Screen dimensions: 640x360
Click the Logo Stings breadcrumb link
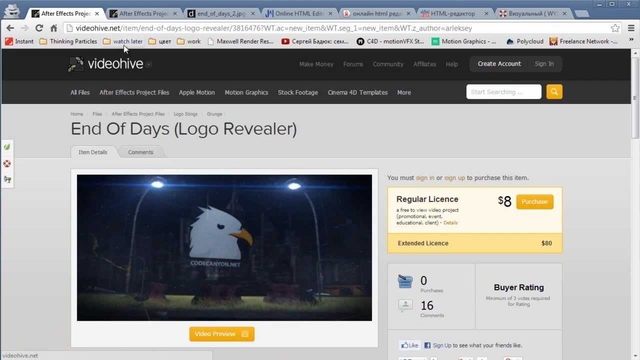point(185,114)
